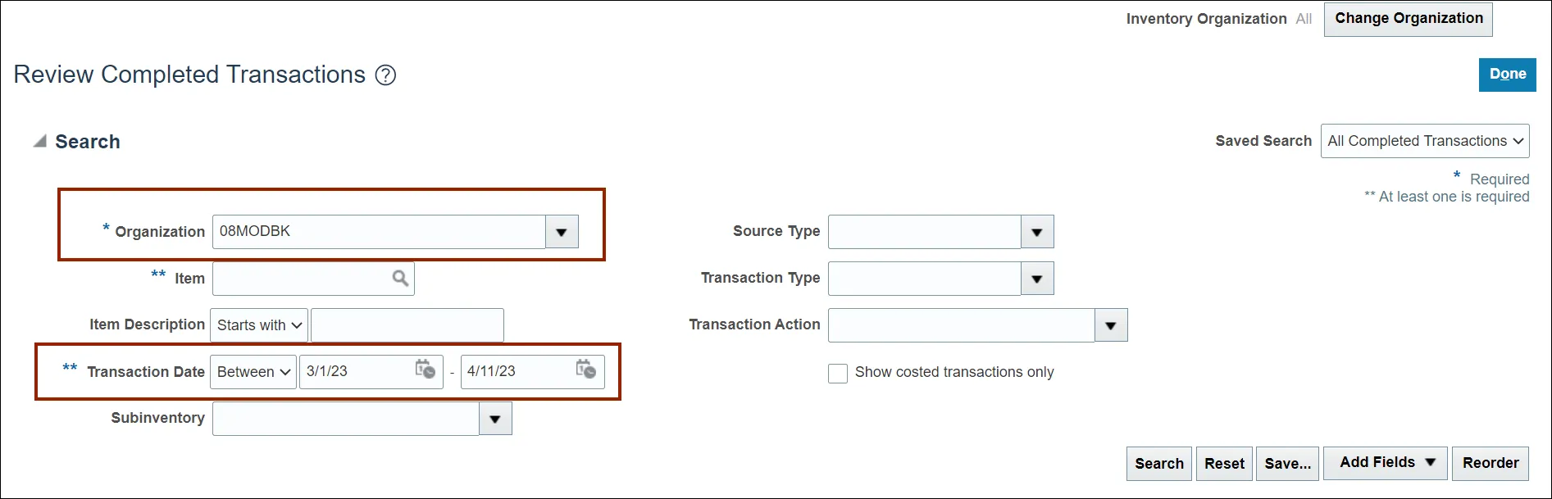Click the Search button
The image size is (1552, 499).
1158,464
